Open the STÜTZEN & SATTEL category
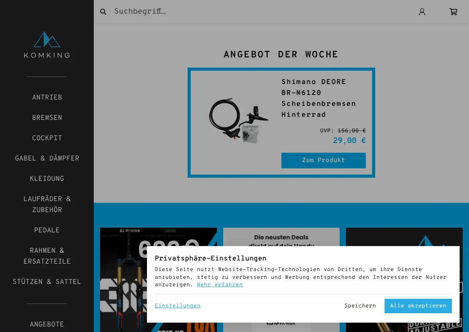 pyautogui.click(x=47, y=282)
